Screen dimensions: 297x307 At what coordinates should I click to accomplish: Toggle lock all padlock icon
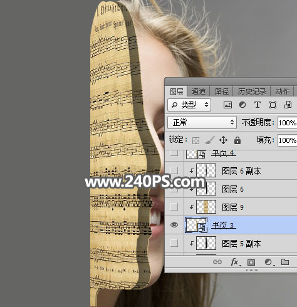coord(237,140)
